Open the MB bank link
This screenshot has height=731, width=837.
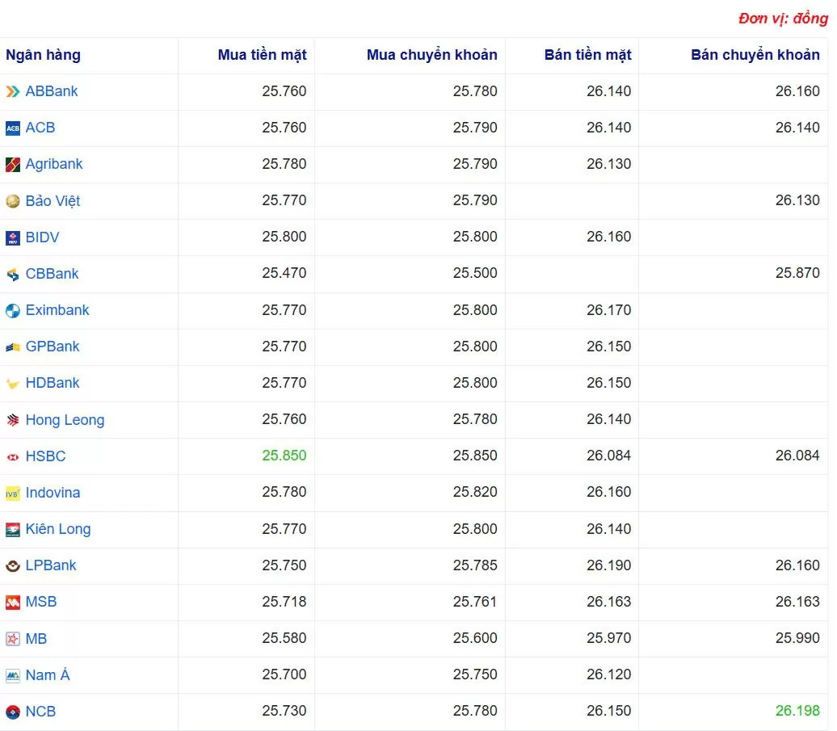tap(36, 638)
